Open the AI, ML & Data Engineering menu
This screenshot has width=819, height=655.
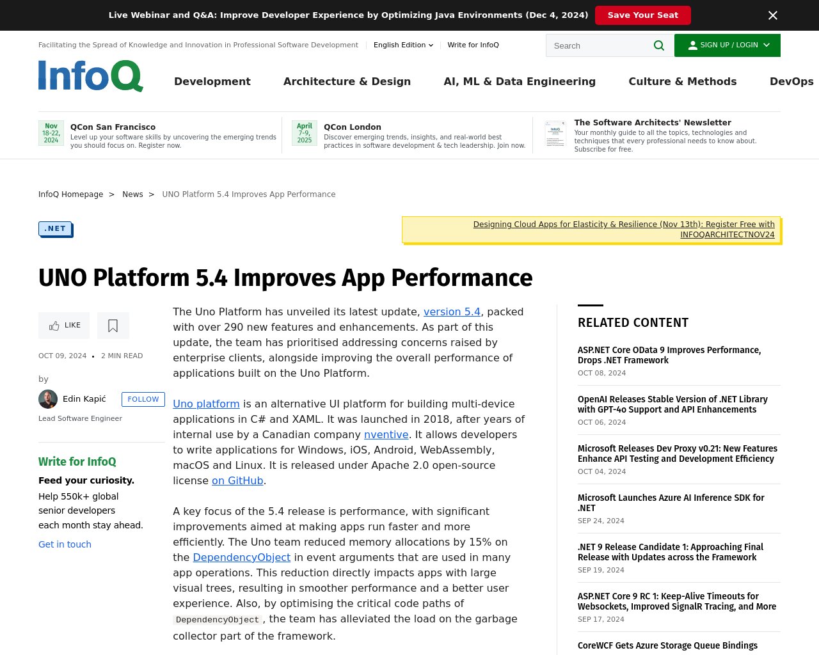coord(520,81)
